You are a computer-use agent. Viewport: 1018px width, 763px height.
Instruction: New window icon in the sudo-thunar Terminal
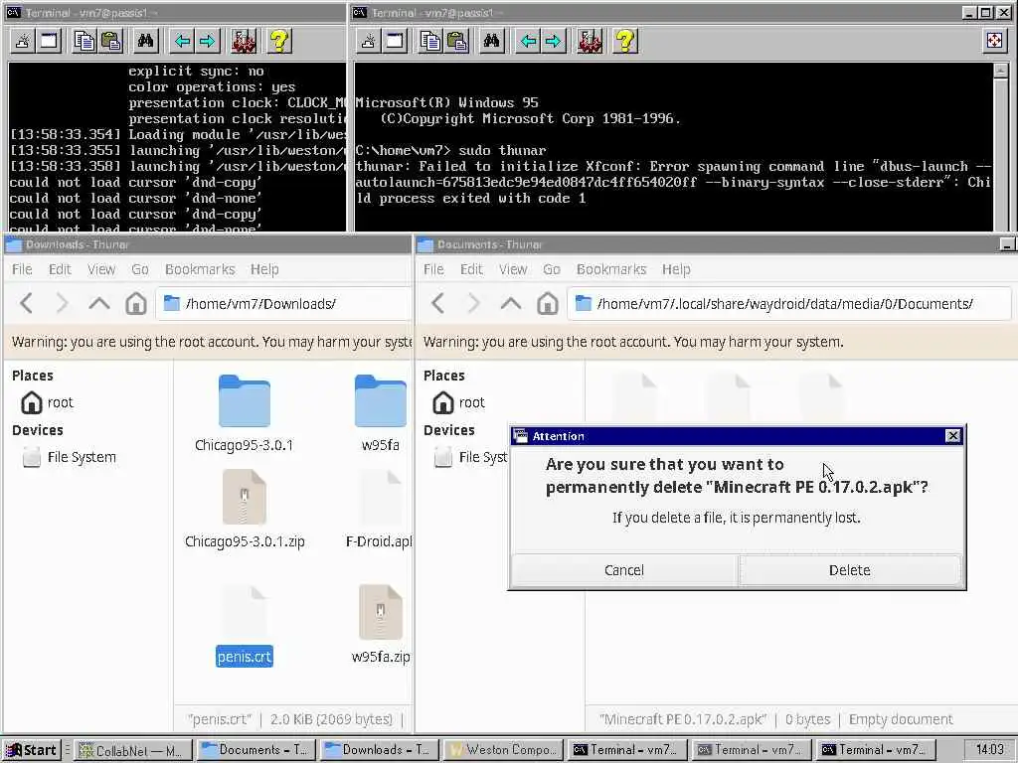pyautogui.click(x=395, y=41)
